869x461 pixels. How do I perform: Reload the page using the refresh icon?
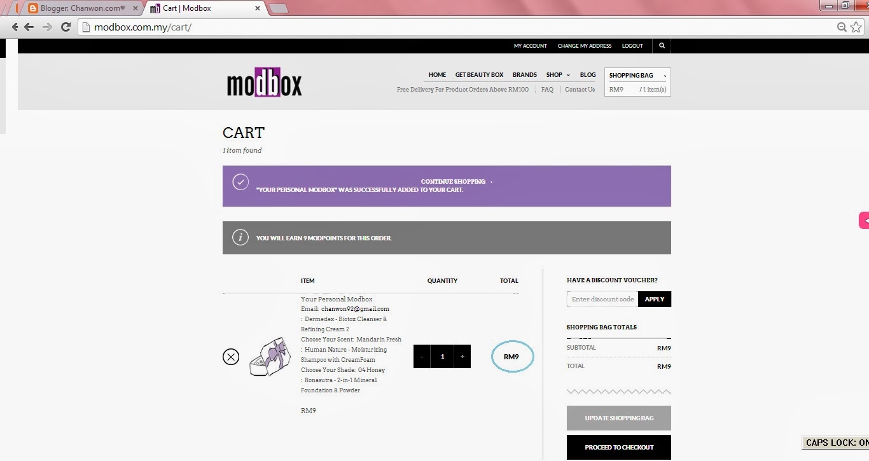pos(66,27)
